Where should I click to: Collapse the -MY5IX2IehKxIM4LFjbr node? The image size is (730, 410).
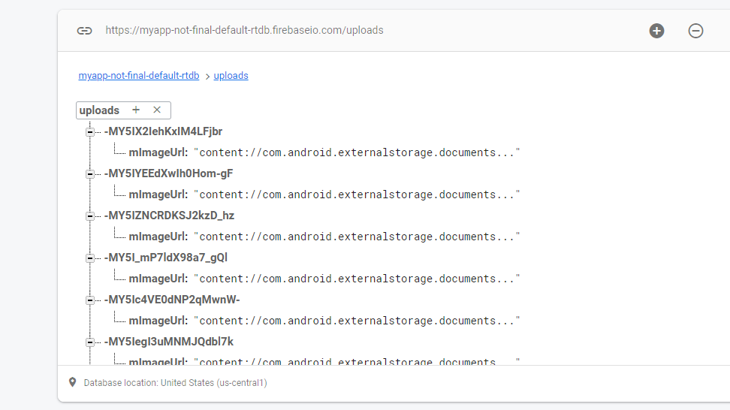[90, 131]
